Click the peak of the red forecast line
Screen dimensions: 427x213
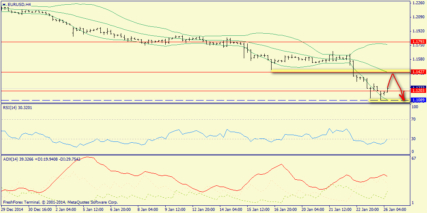[x=393, y=73]
